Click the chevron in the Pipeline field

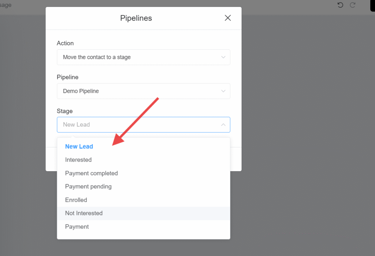(x=223, y=91)
